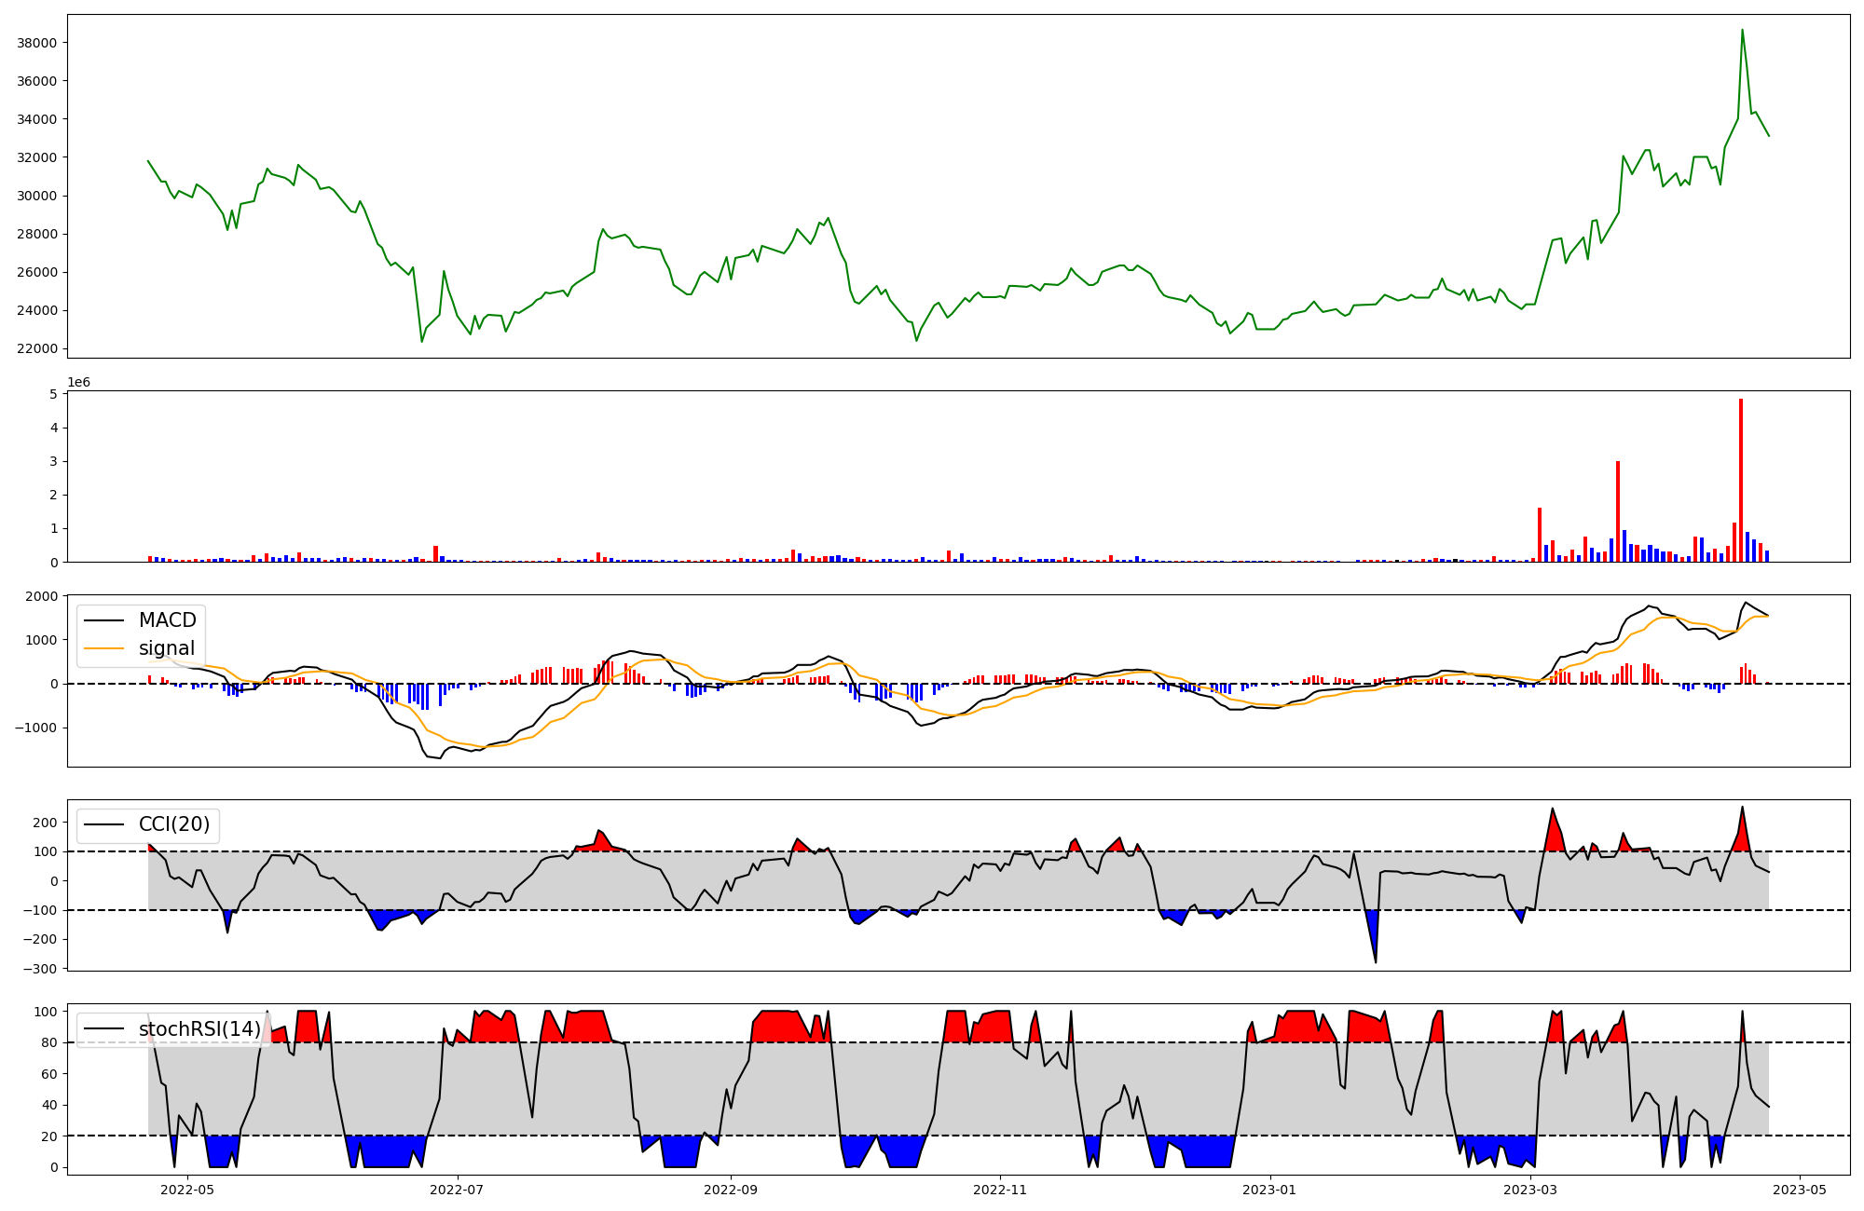Click the stochRSI(14) legend entry
Viewport: 1864px width, 1211px height.
(x=199, y=1029)
